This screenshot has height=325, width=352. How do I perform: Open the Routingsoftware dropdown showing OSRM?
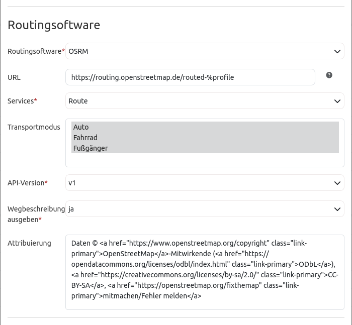(205, 51)
